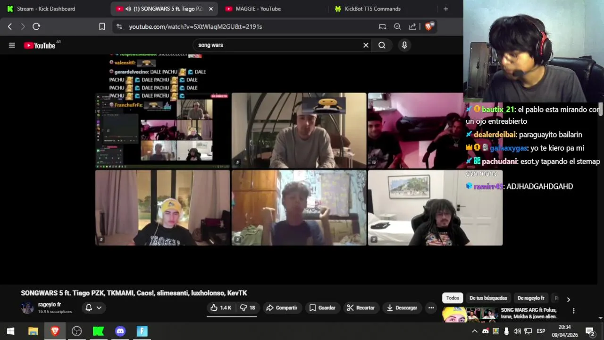
Task: Switch to Brave browser in taskbar
Action: pyautogui.click(x=55, y=331)
